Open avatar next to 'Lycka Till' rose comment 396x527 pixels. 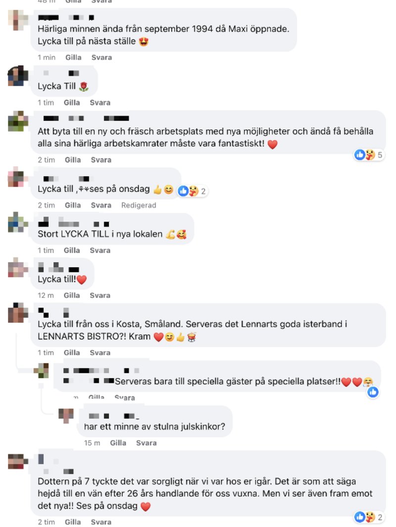[18, 76]
